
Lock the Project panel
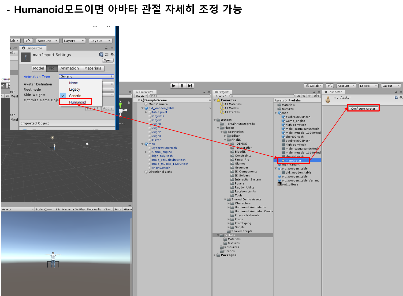click(x=314, y=92)
